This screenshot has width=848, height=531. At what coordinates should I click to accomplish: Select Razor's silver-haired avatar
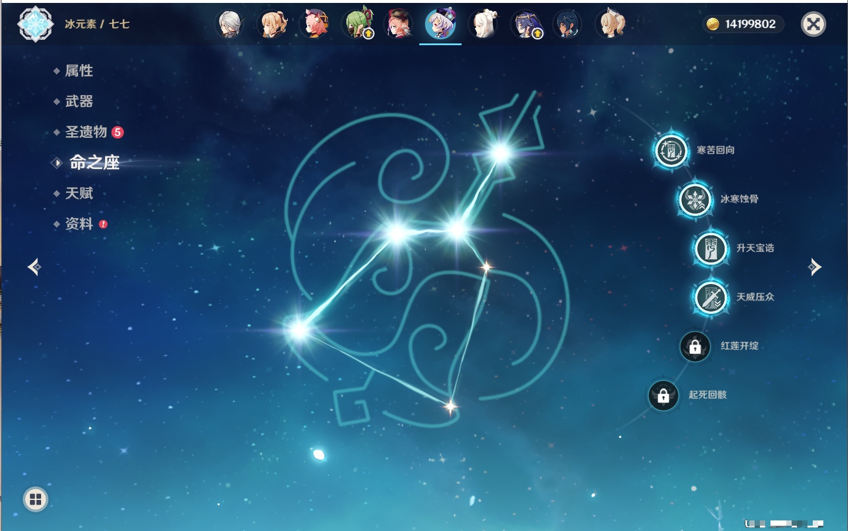(x=230, y=24)
